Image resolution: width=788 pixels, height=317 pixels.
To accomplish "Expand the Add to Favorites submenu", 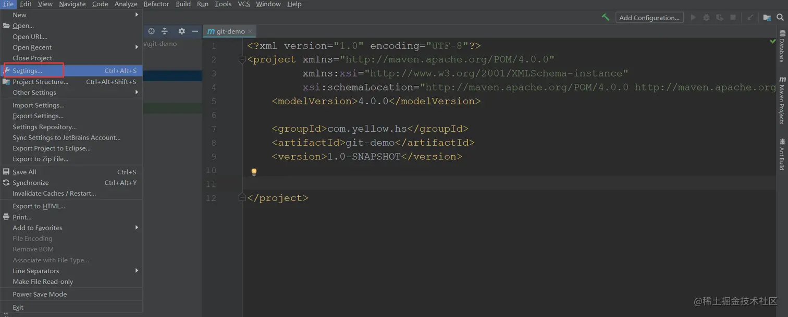I will click(x=71, y=227).
